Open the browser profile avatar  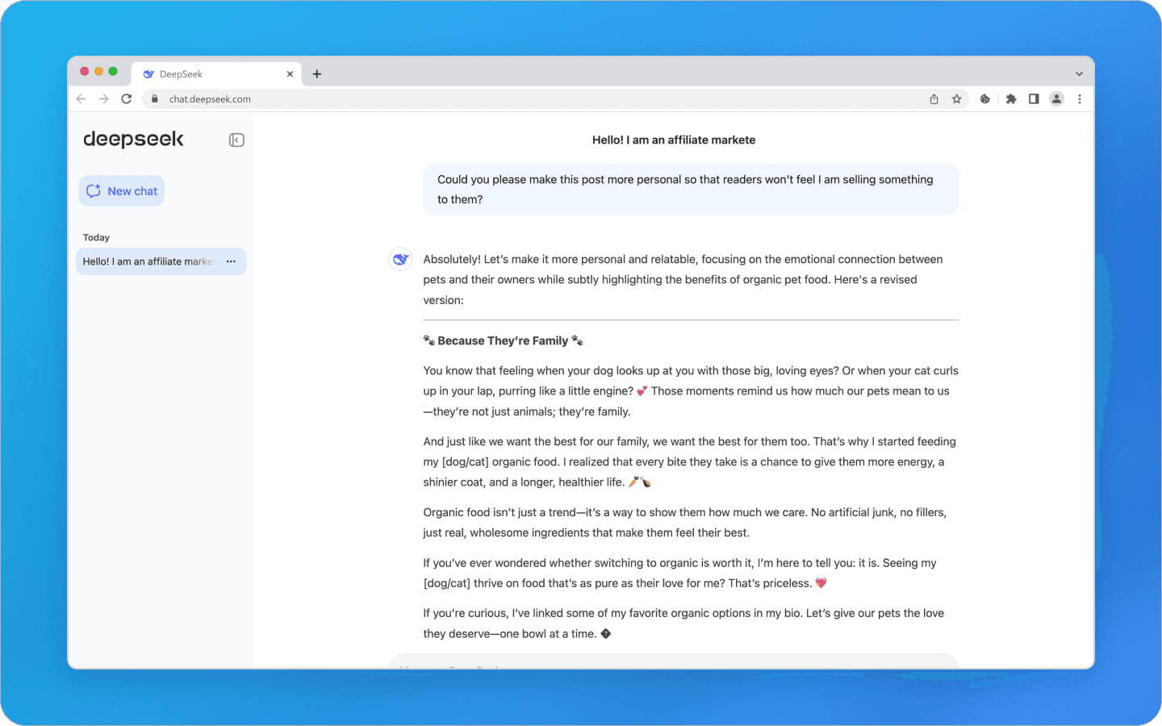[1056, 99]
